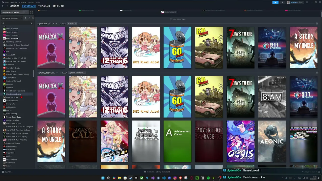Go to the MAĞAZA tab
Viewport: 322px width, 181px height.
coord(15,6)
